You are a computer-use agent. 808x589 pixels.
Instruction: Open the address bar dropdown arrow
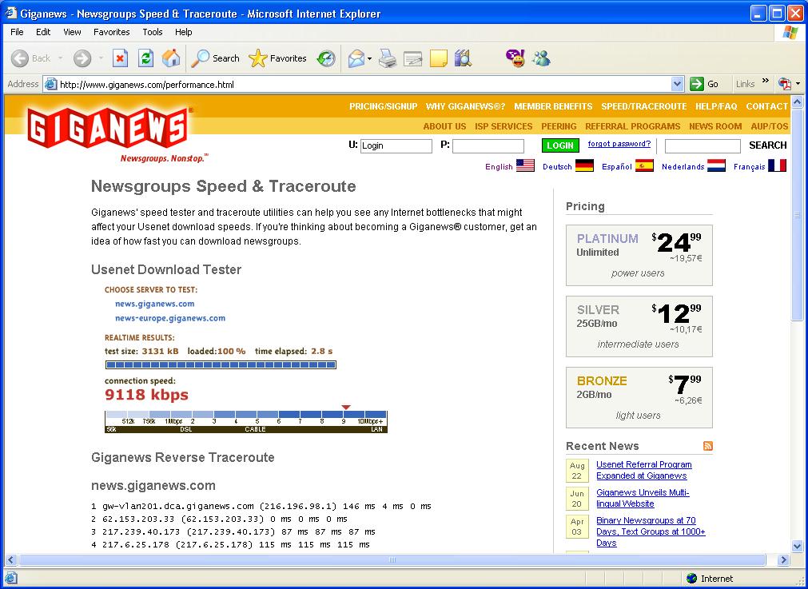[x=677, y=84]
